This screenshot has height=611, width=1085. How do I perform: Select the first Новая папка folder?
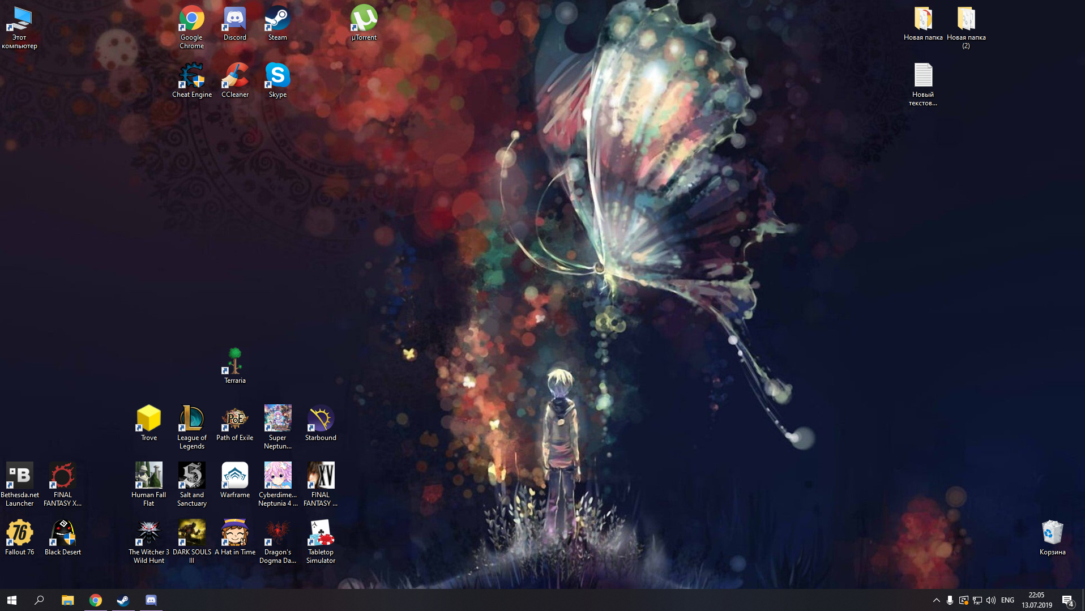[x=923, y=24]
